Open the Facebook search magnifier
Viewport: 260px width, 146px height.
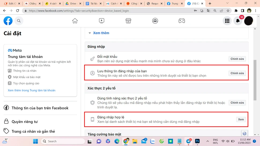pyautogui.click(x=19, y=21)
